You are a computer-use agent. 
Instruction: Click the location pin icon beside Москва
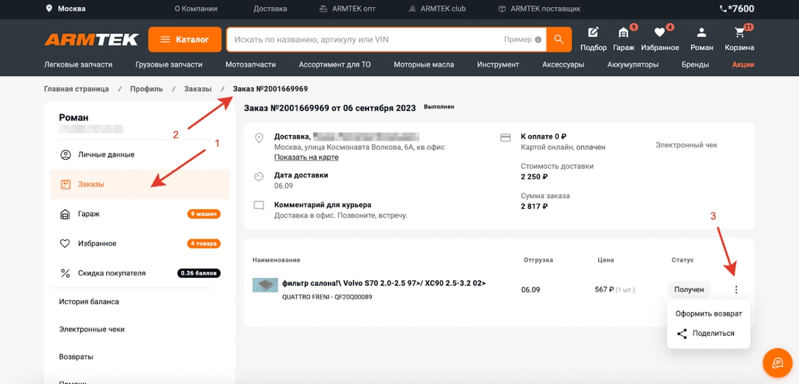pos(51,9)
